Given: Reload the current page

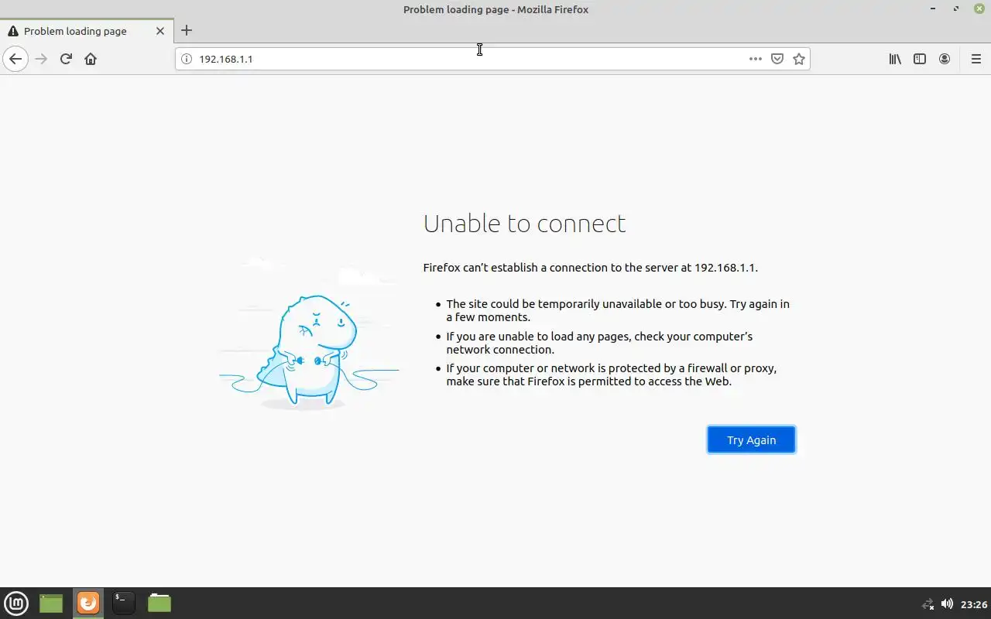Looking at the screenshot, I should click(66, 59).
